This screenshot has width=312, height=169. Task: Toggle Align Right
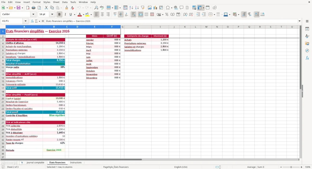108,15
